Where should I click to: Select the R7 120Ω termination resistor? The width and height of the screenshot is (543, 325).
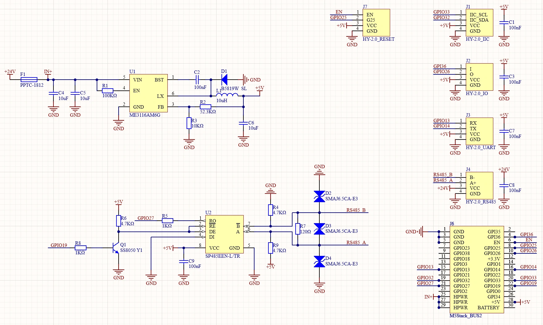click(297, 229)
